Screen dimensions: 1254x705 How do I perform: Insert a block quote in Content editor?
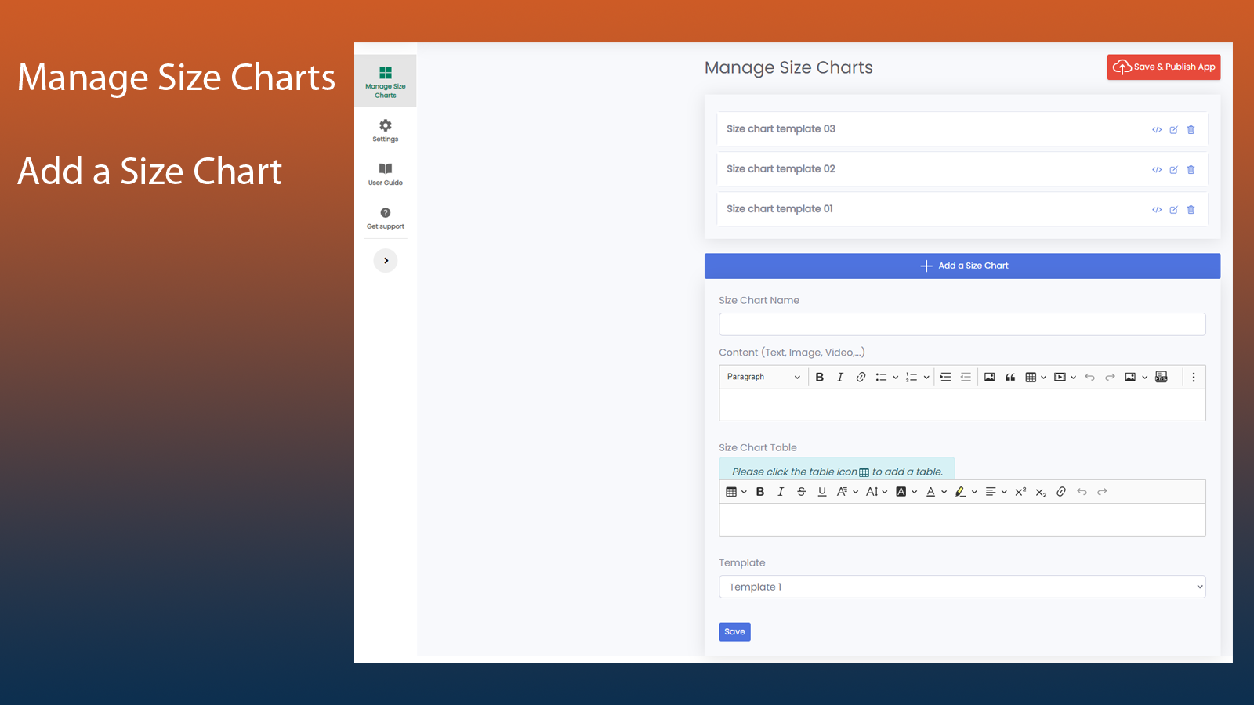[x=1010, y=378]
